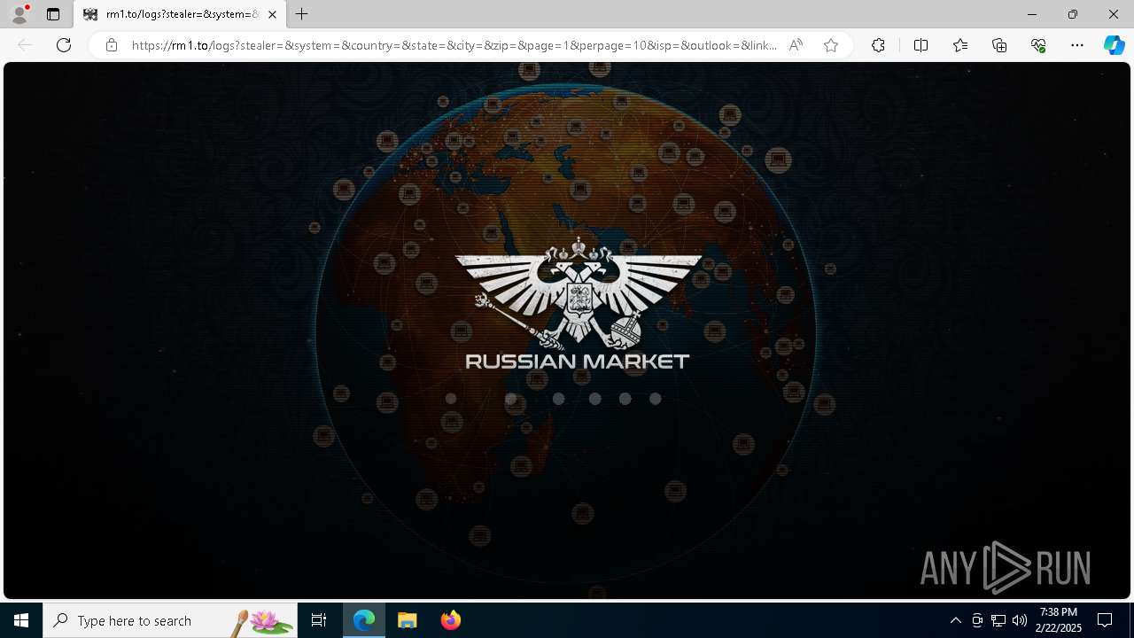Open Read aloud from the address bar

click(x=796, y=45)
